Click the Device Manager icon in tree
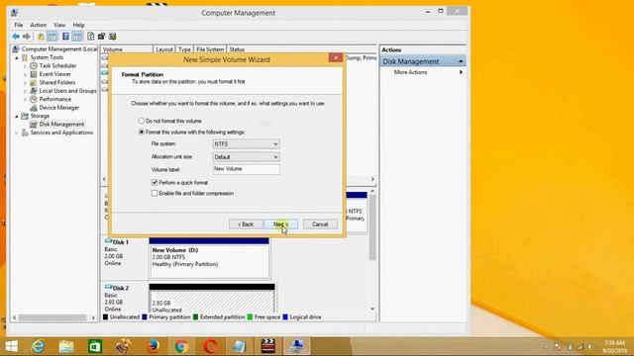 coord(34,108)
